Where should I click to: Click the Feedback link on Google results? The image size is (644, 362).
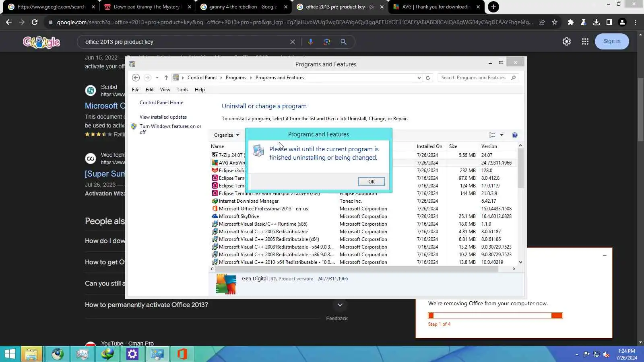pyautogui.click(x=337, y=319)
